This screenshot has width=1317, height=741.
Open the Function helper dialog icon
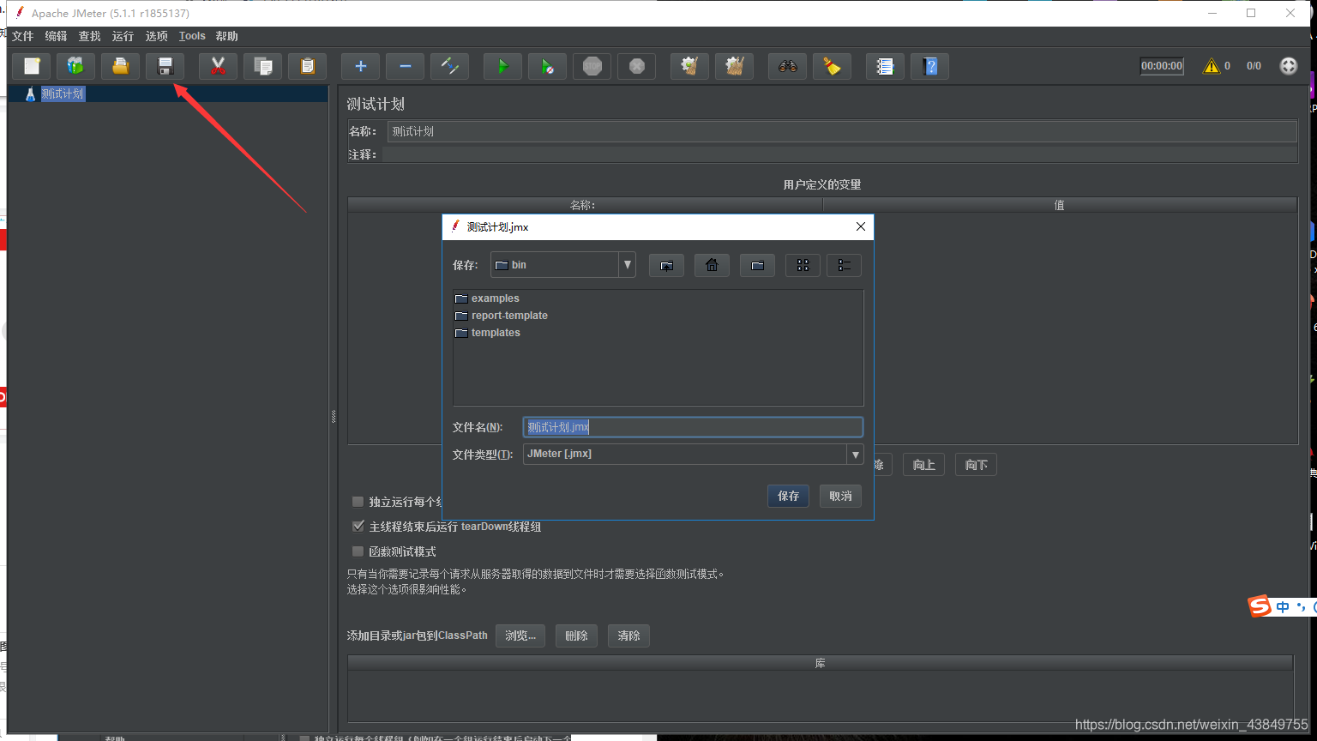[885, 66]
